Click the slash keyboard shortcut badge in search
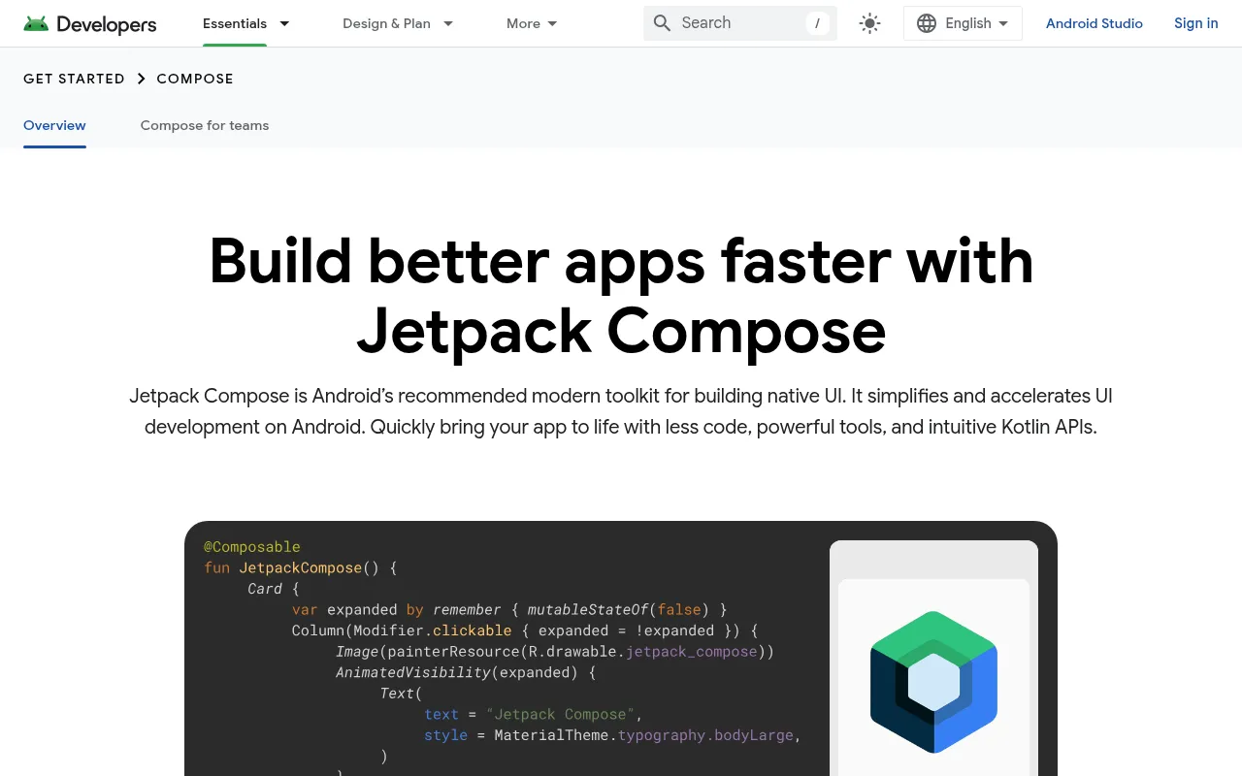Screen dimensions: 1242x776 (x=817, y=23)
